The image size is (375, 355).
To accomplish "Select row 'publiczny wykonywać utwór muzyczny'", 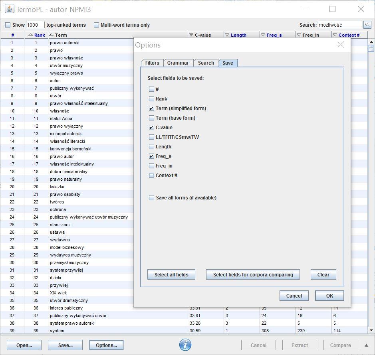I will (67, 217).
